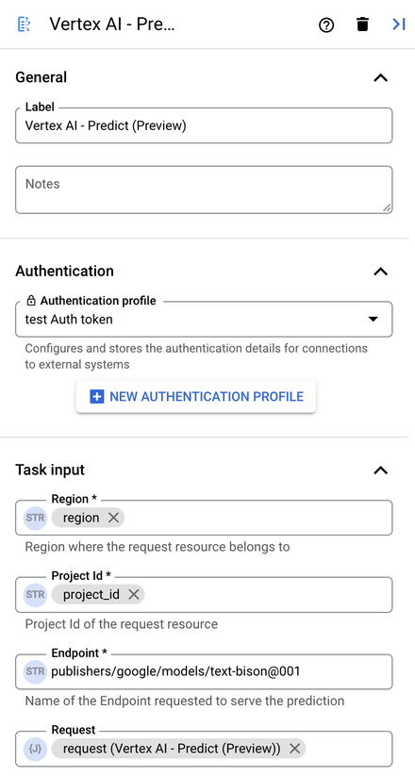
Task: Select the region chip
Action: [88, 518]
